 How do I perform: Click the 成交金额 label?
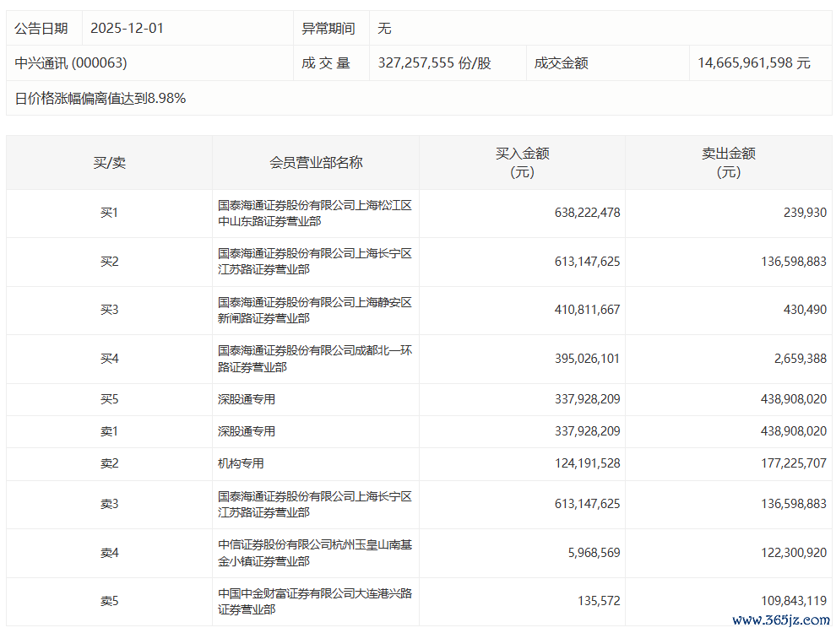click(561, 62)
